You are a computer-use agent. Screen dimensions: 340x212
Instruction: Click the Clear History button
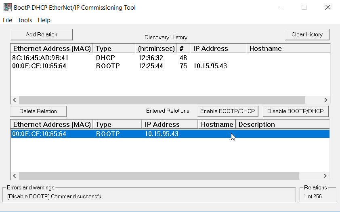click(307, 35)
